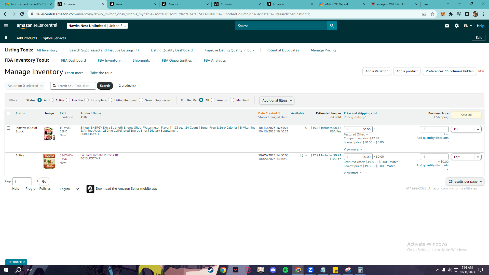
Task: Select the Listing Removed status radio button
Action: 110,100
